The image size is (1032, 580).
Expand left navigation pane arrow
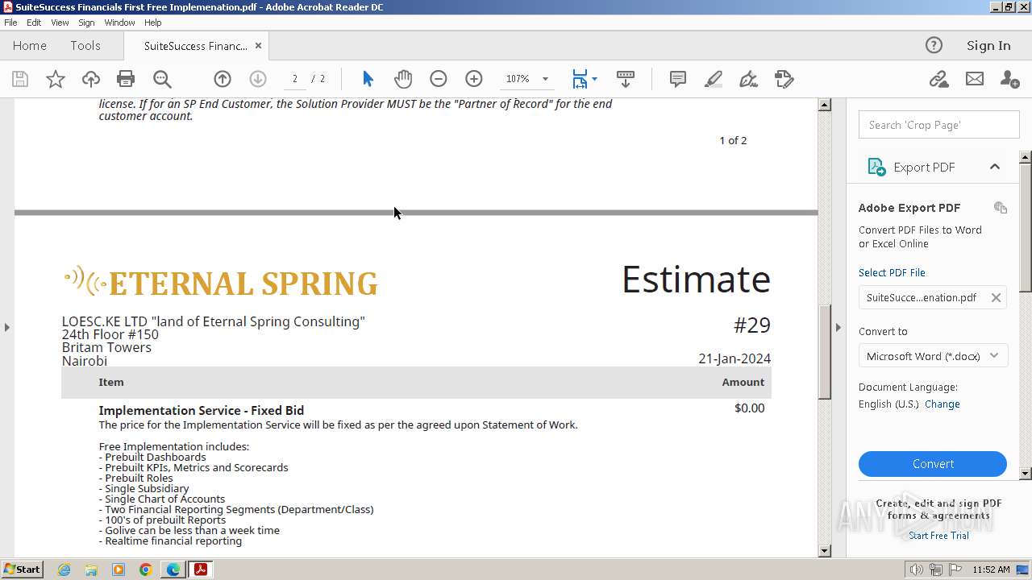[6, 327]
